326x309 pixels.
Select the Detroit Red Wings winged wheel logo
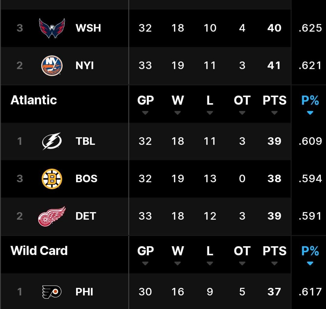tap(51, 216)
